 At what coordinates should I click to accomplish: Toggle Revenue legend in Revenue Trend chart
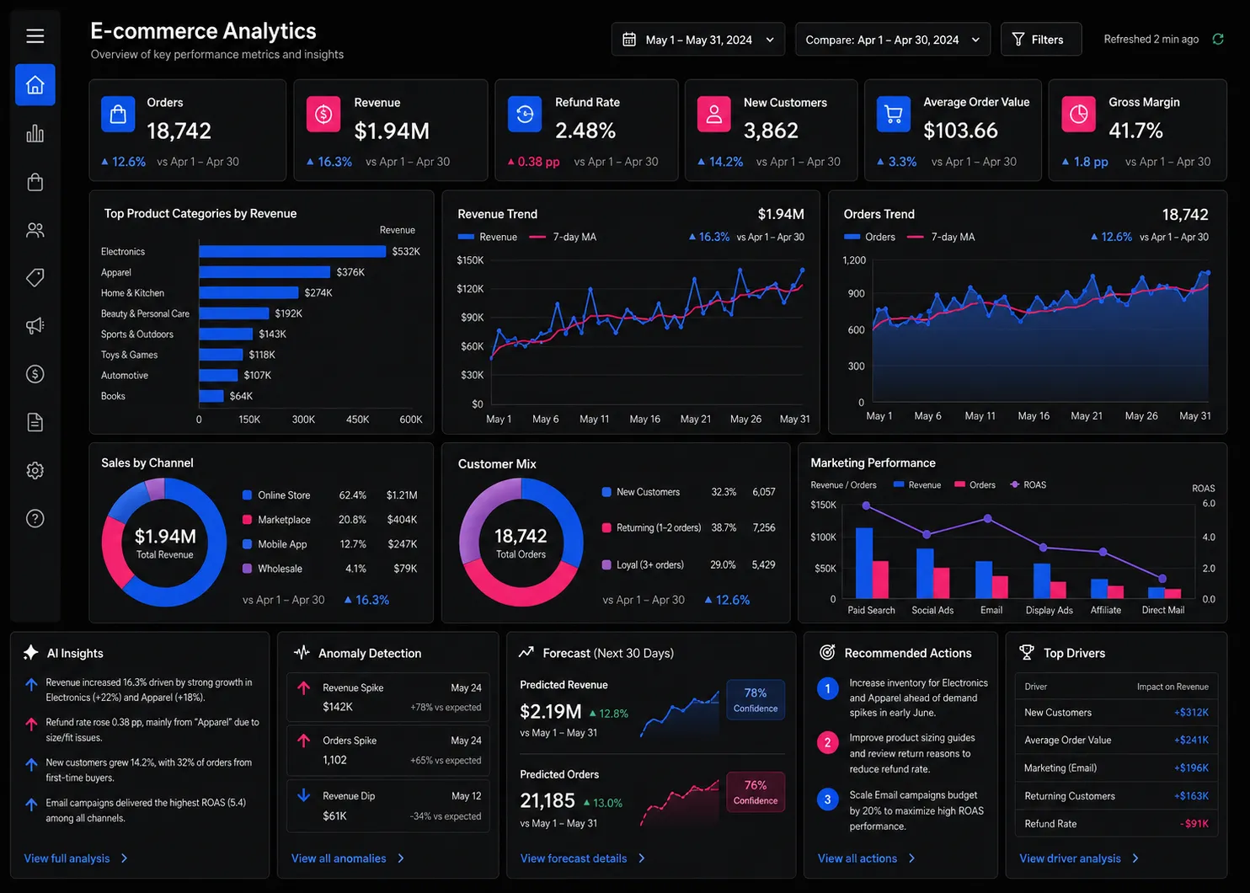[488, 237]
